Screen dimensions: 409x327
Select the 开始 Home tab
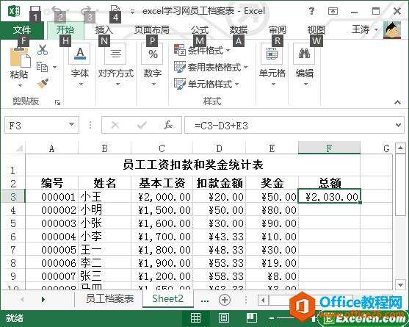65,29
